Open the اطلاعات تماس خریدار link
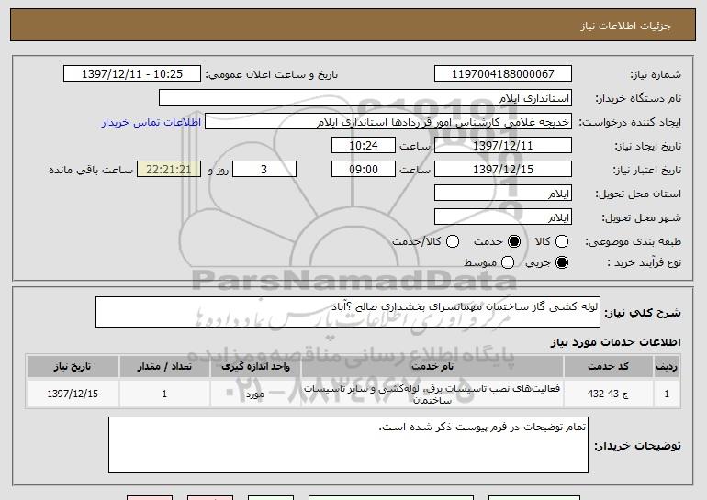707x500 pixels. 151,123
